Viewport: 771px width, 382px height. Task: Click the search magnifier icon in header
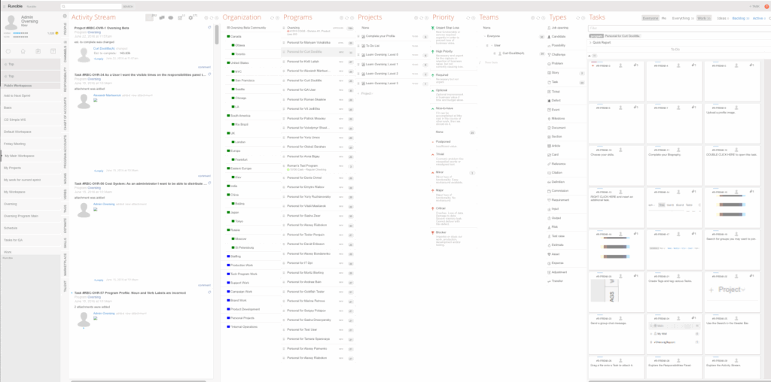(63, 6)
